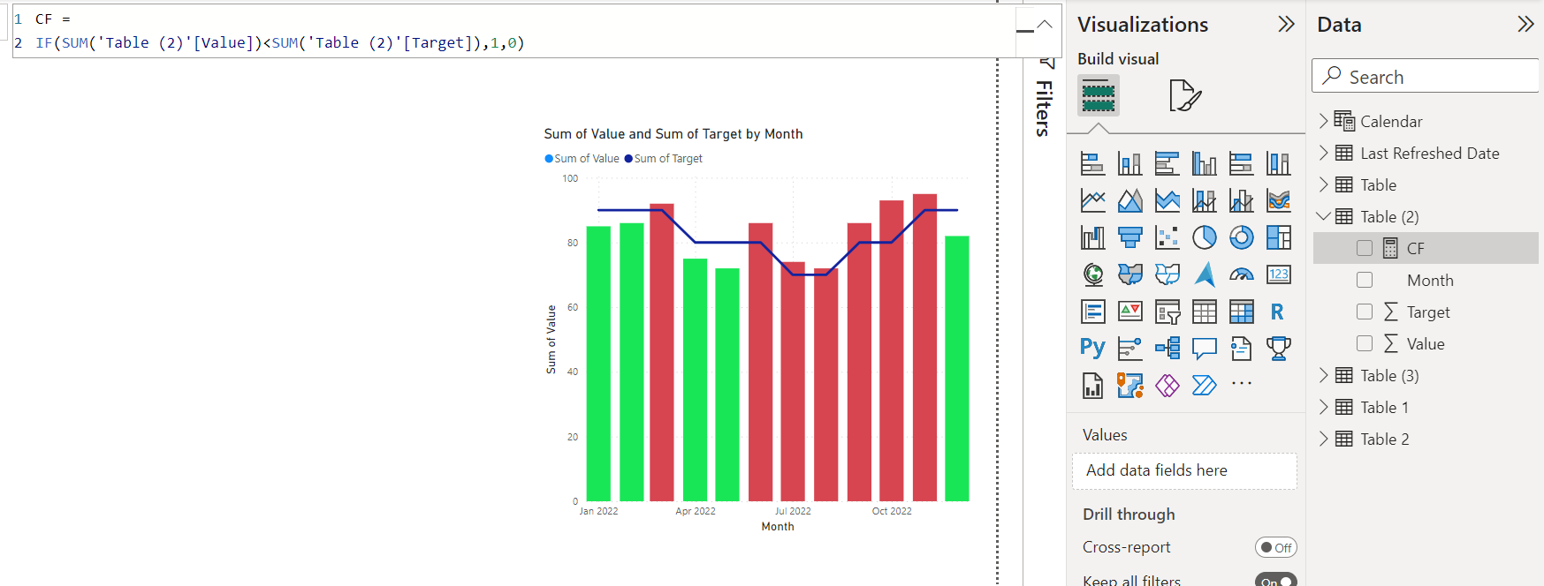Insert a Table visual from gallery
1544x586 pixels.
tap(1205, 312)
